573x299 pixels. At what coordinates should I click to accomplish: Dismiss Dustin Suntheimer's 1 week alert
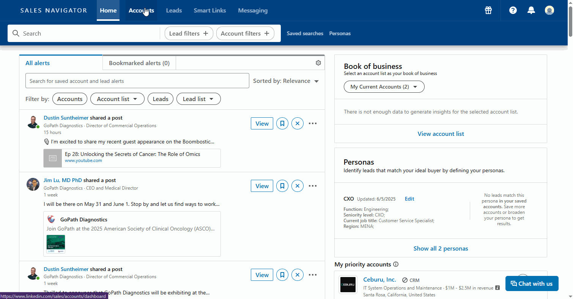coord(298,275)
